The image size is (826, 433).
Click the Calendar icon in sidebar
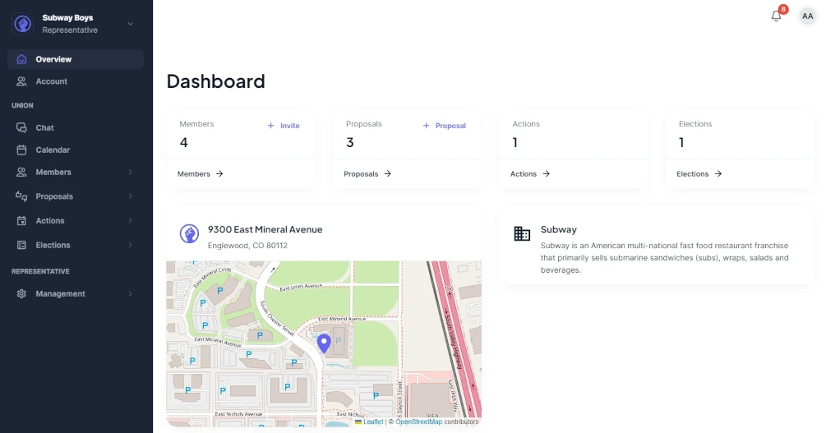(21, 150)
